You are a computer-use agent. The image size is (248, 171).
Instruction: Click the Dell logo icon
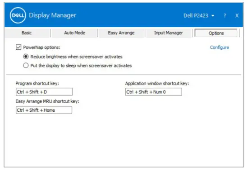pyautogui.click(x=18, y=15)
